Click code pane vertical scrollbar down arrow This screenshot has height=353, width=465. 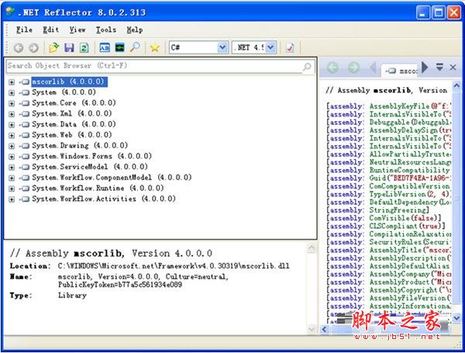coord(456,319)
